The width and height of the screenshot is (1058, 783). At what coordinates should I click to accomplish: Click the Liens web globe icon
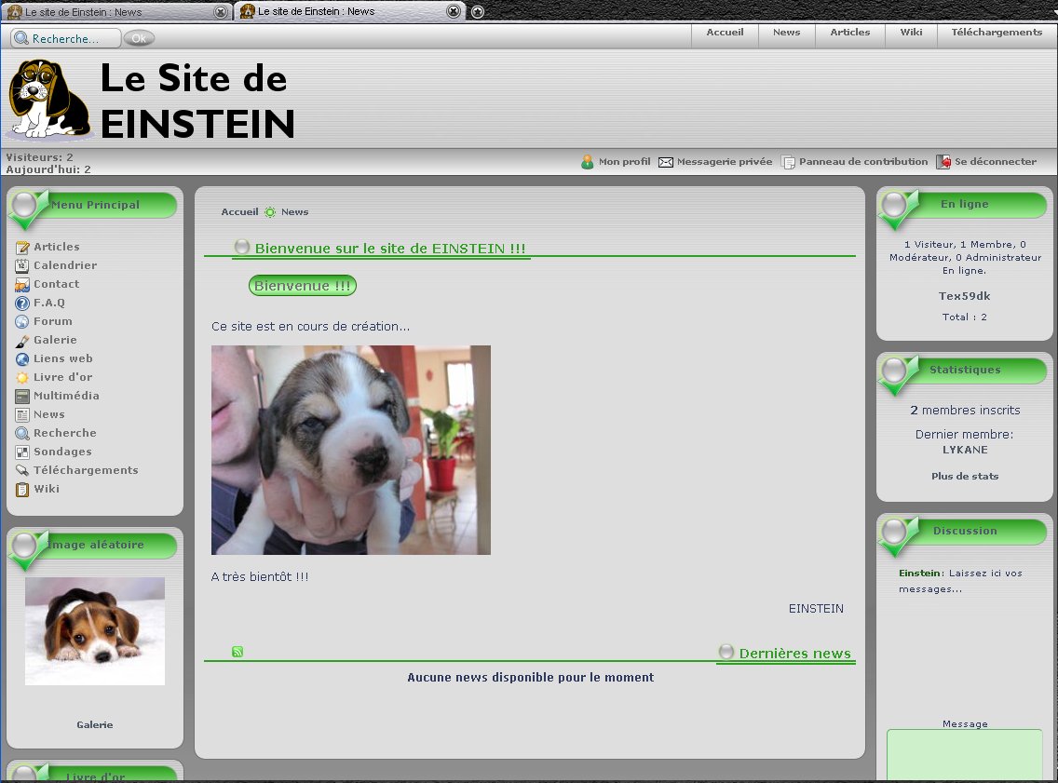pos(22,358)
